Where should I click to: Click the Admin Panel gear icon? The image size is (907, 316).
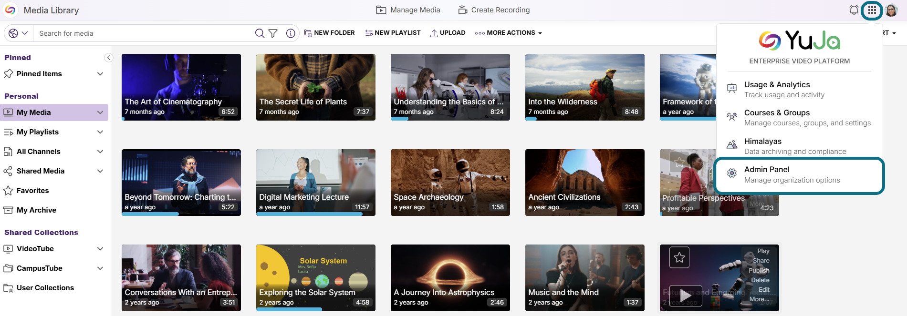[x=732, y=173]
